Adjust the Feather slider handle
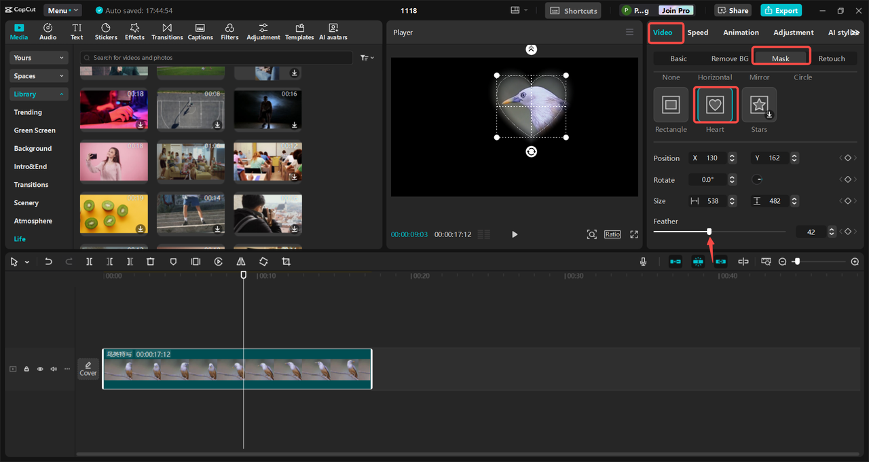Viewport: 869px width, 462px height. coord(709,232)
